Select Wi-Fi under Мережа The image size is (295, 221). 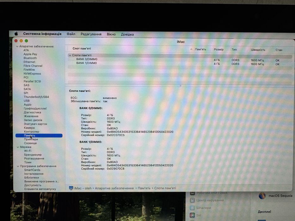tap(28, 151)
